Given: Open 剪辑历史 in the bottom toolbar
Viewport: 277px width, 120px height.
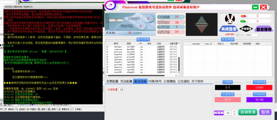Looking at the screenshot, I should pyautogui.click(x=64, y=109).
